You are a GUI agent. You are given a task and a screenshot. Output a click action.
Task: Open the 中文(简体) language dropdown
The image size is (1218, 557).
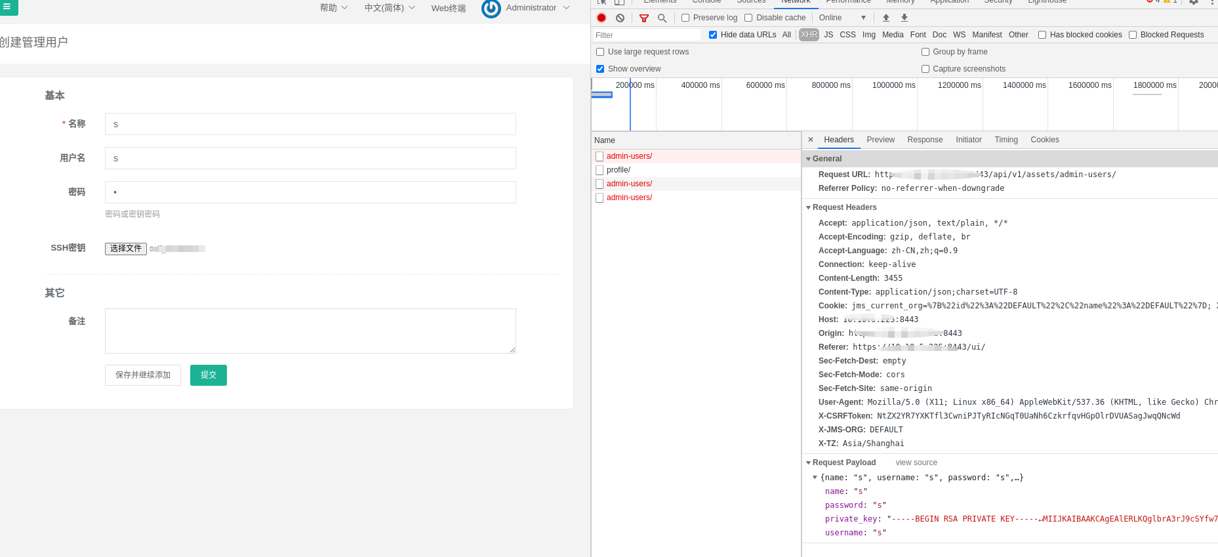pos(390,8)
